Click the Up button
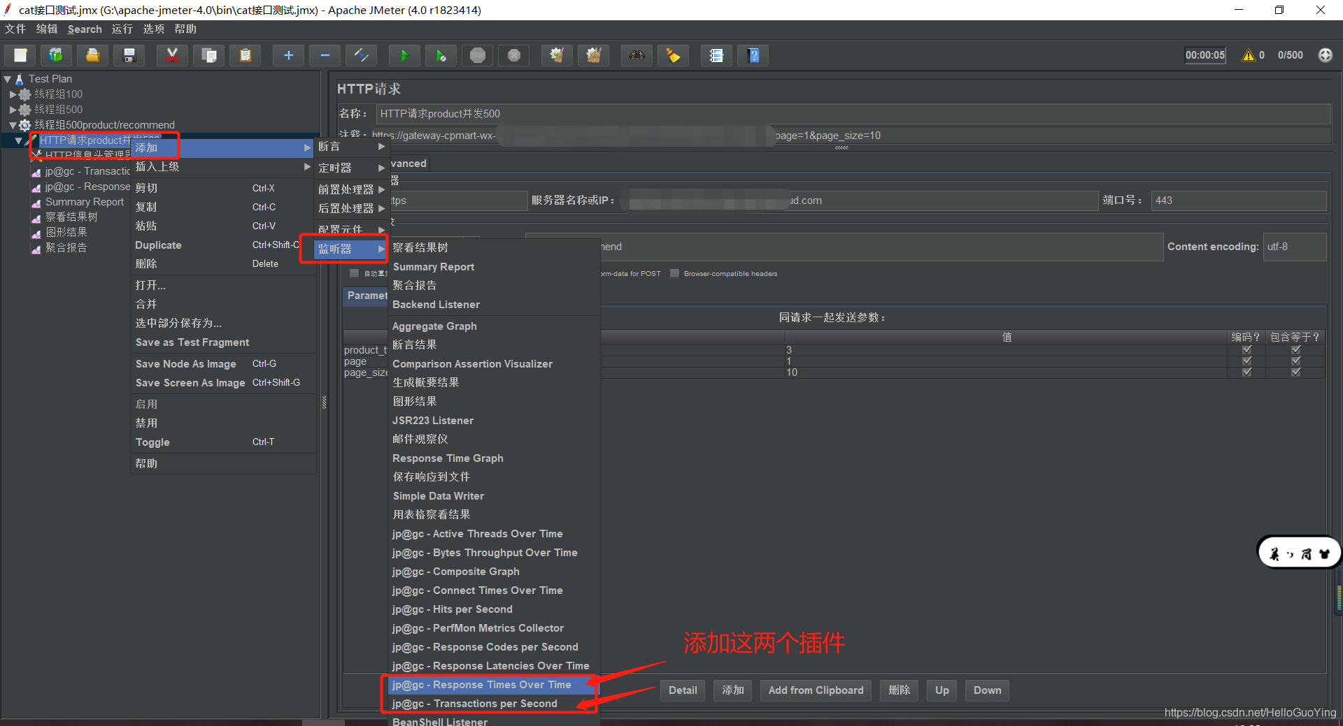Viewport: 1343px width, 726px height. click(942, 690)
